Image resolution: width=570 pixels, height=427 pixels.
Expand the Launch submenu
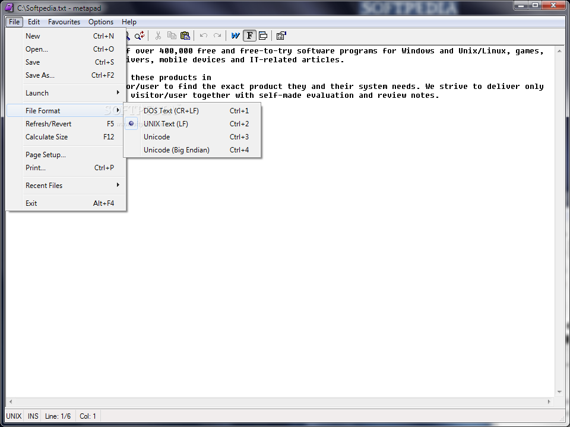[66, 93]
